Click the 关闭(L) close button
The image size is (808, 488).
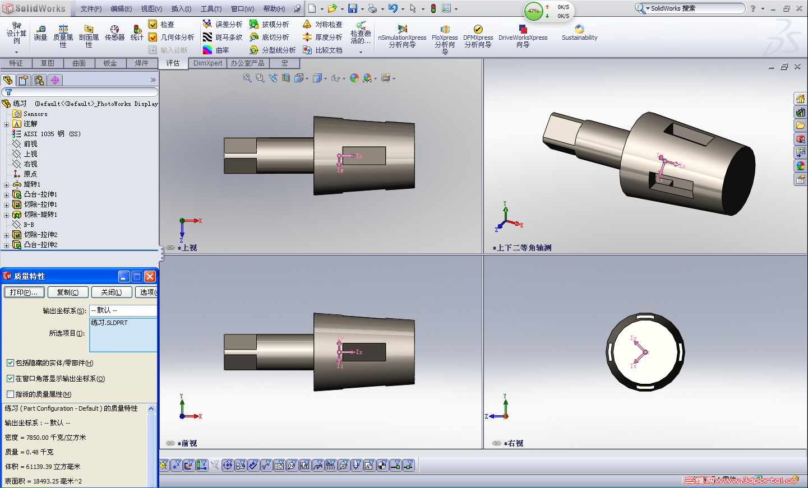[111, 292]
